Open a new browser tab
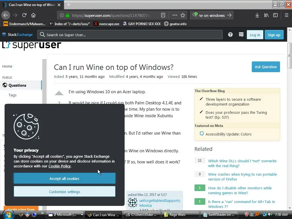The image size is (292, 219). point(69,5)
